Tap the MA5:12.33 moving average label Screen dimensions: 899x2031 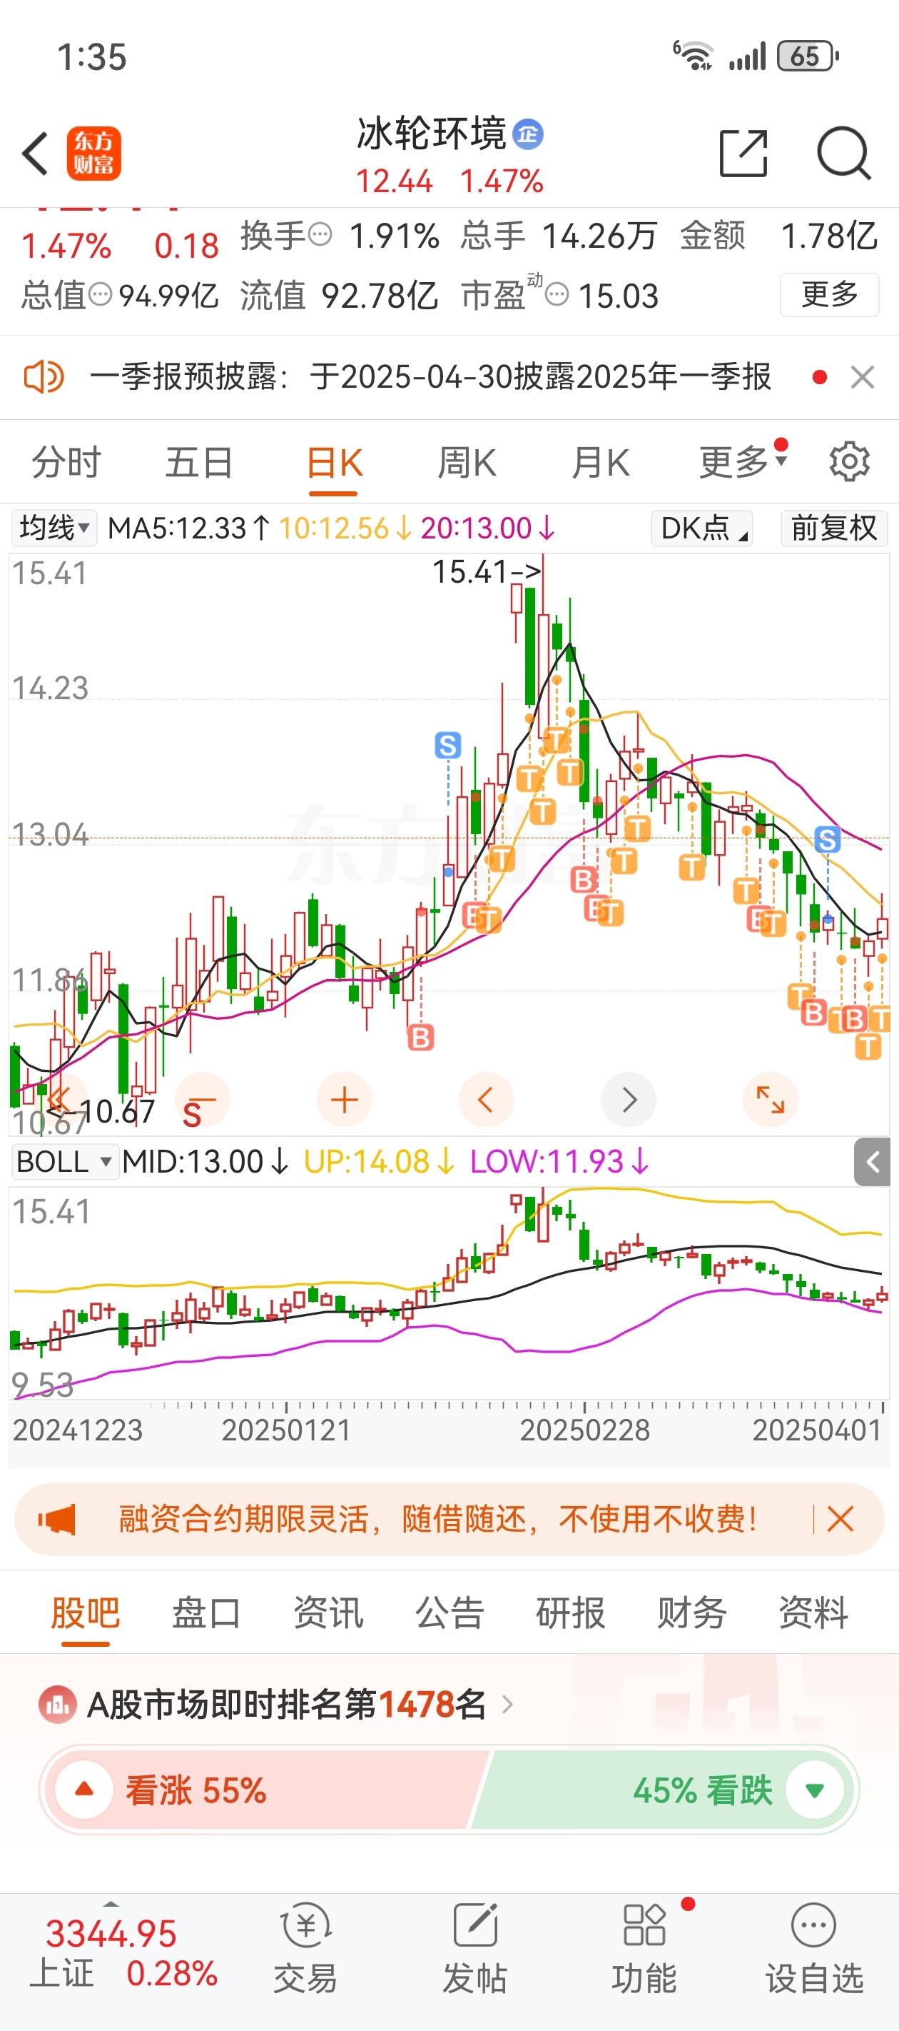[x=189, y=528]
